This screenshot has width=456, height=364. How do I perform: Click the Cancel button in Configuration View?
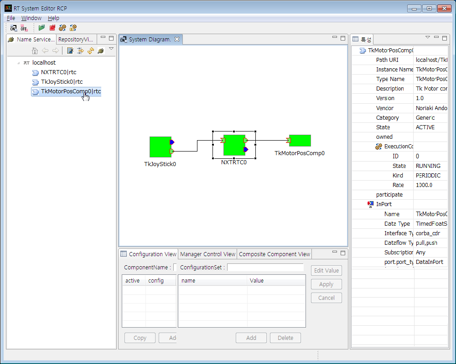pyautogui.click(x=326, y=298)
